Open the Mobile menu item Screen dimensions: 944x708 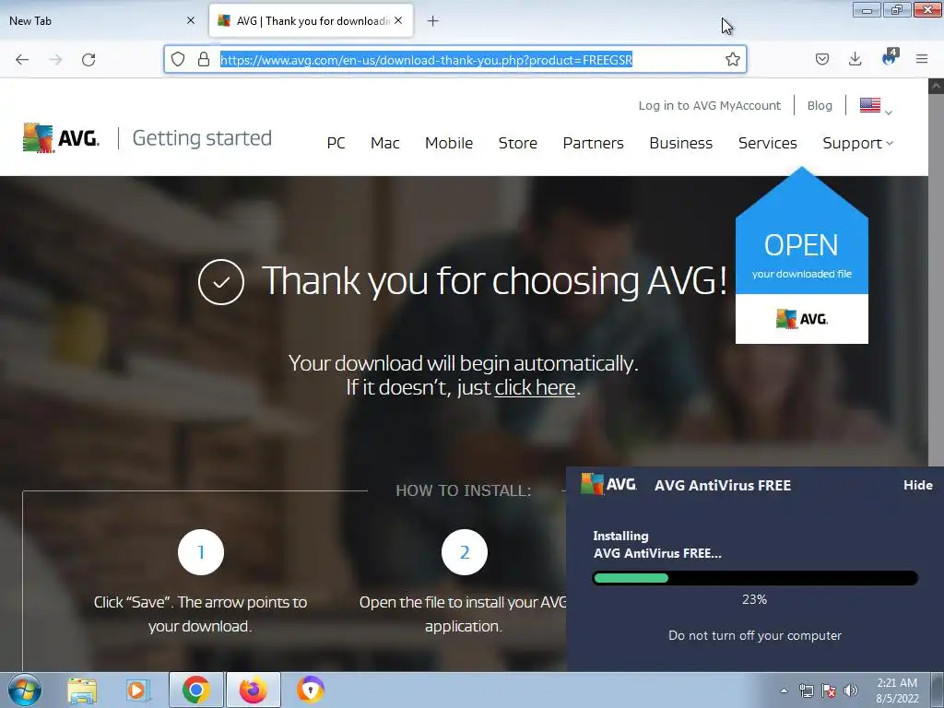pos(449,143)
